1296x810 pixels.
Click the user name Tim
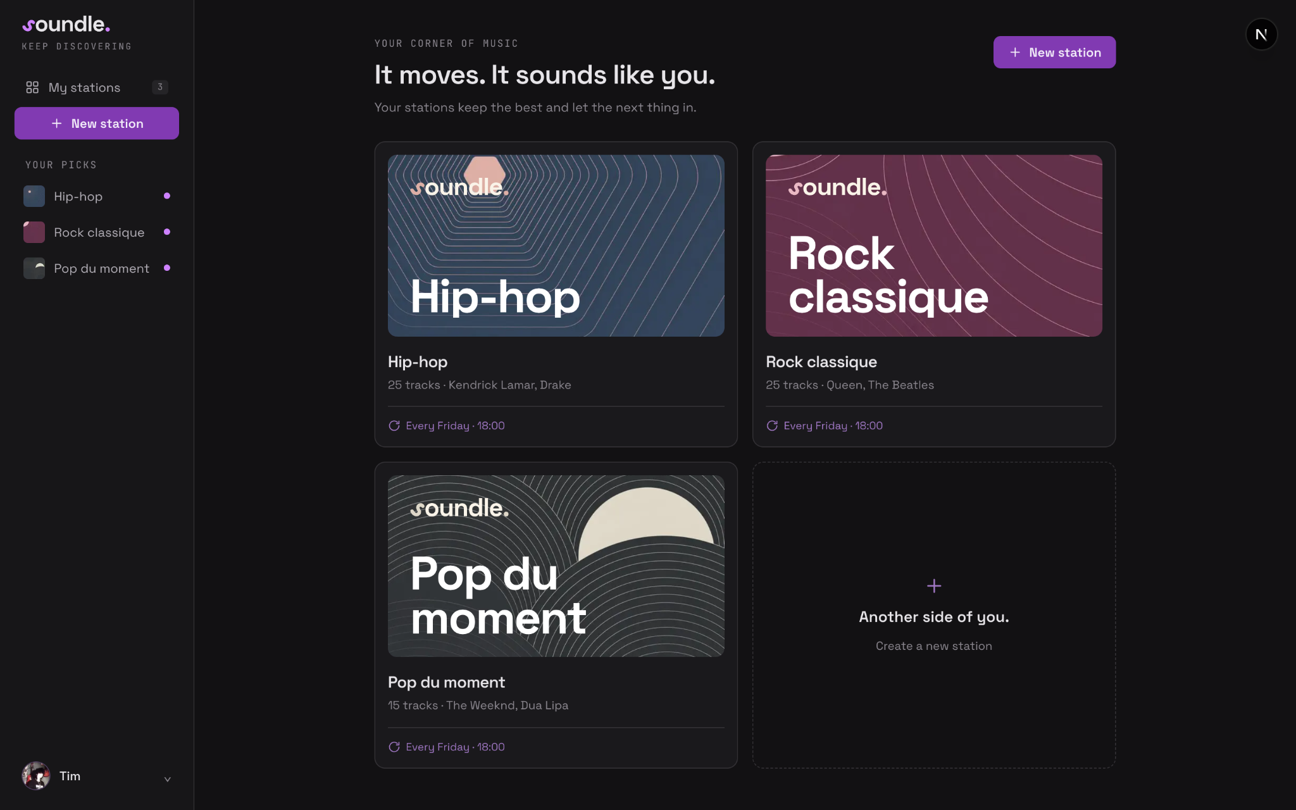[70, 776]
